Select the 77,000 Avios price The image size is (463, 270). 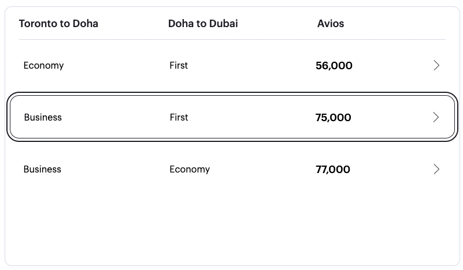(x=333, y=170)
